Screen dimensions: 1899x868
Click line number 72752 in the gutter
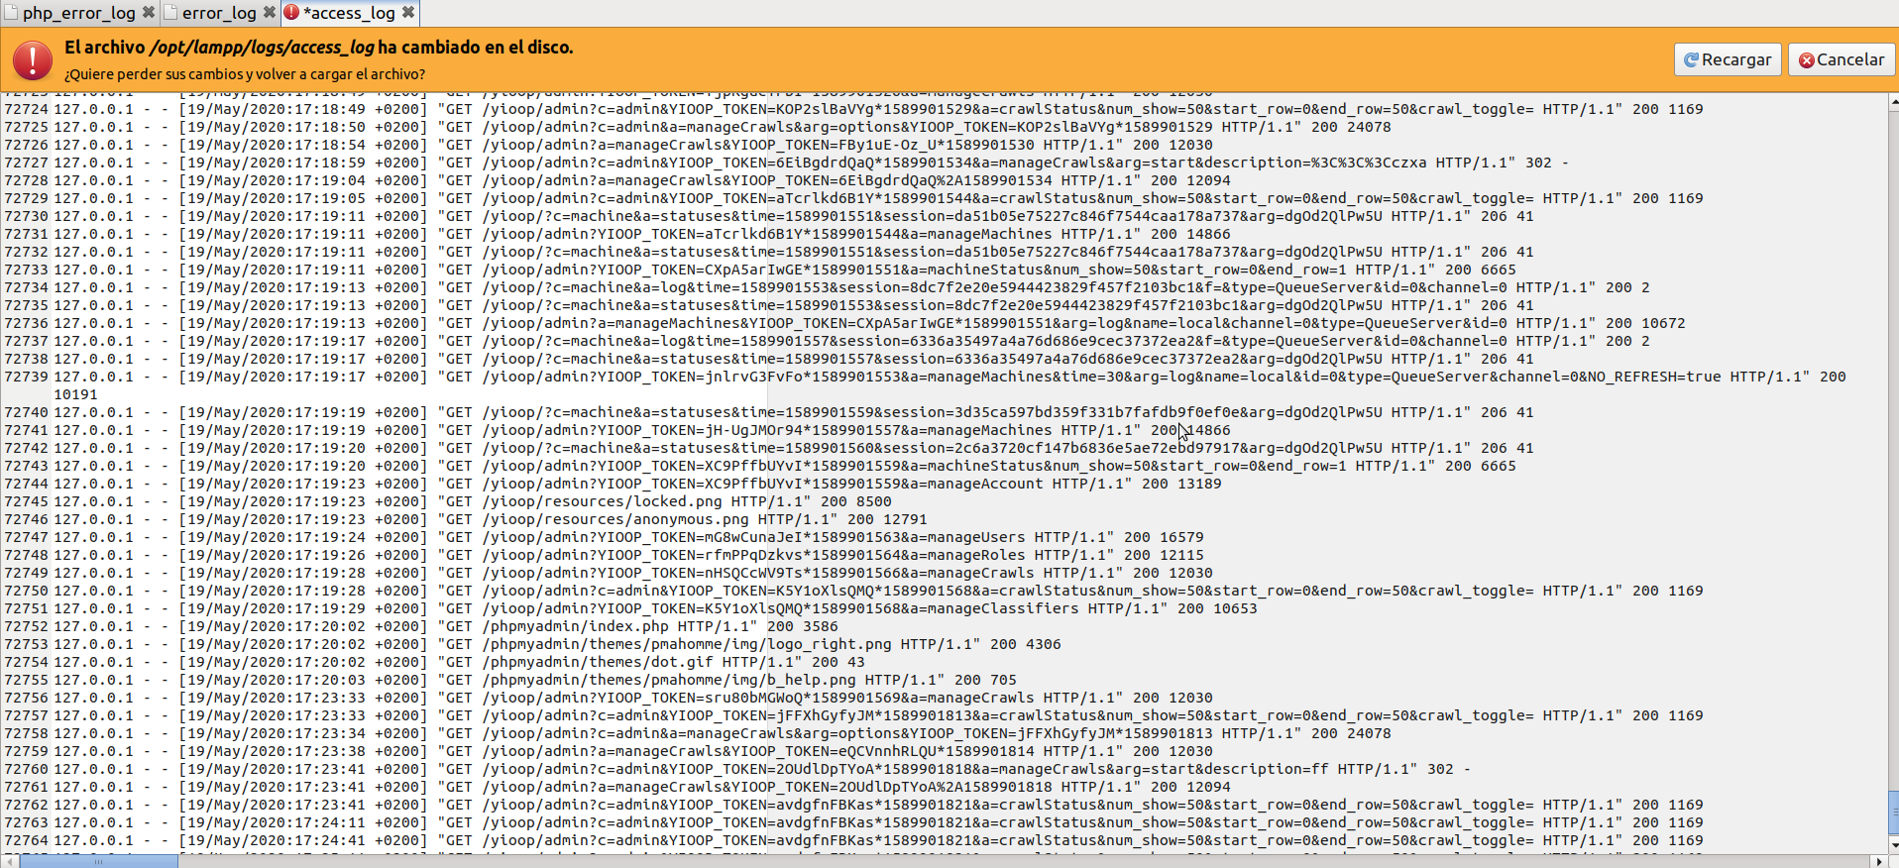point(26,626)
